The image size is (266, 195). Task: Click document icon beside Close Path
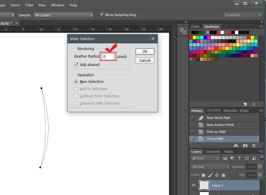(x=201, y=139)
